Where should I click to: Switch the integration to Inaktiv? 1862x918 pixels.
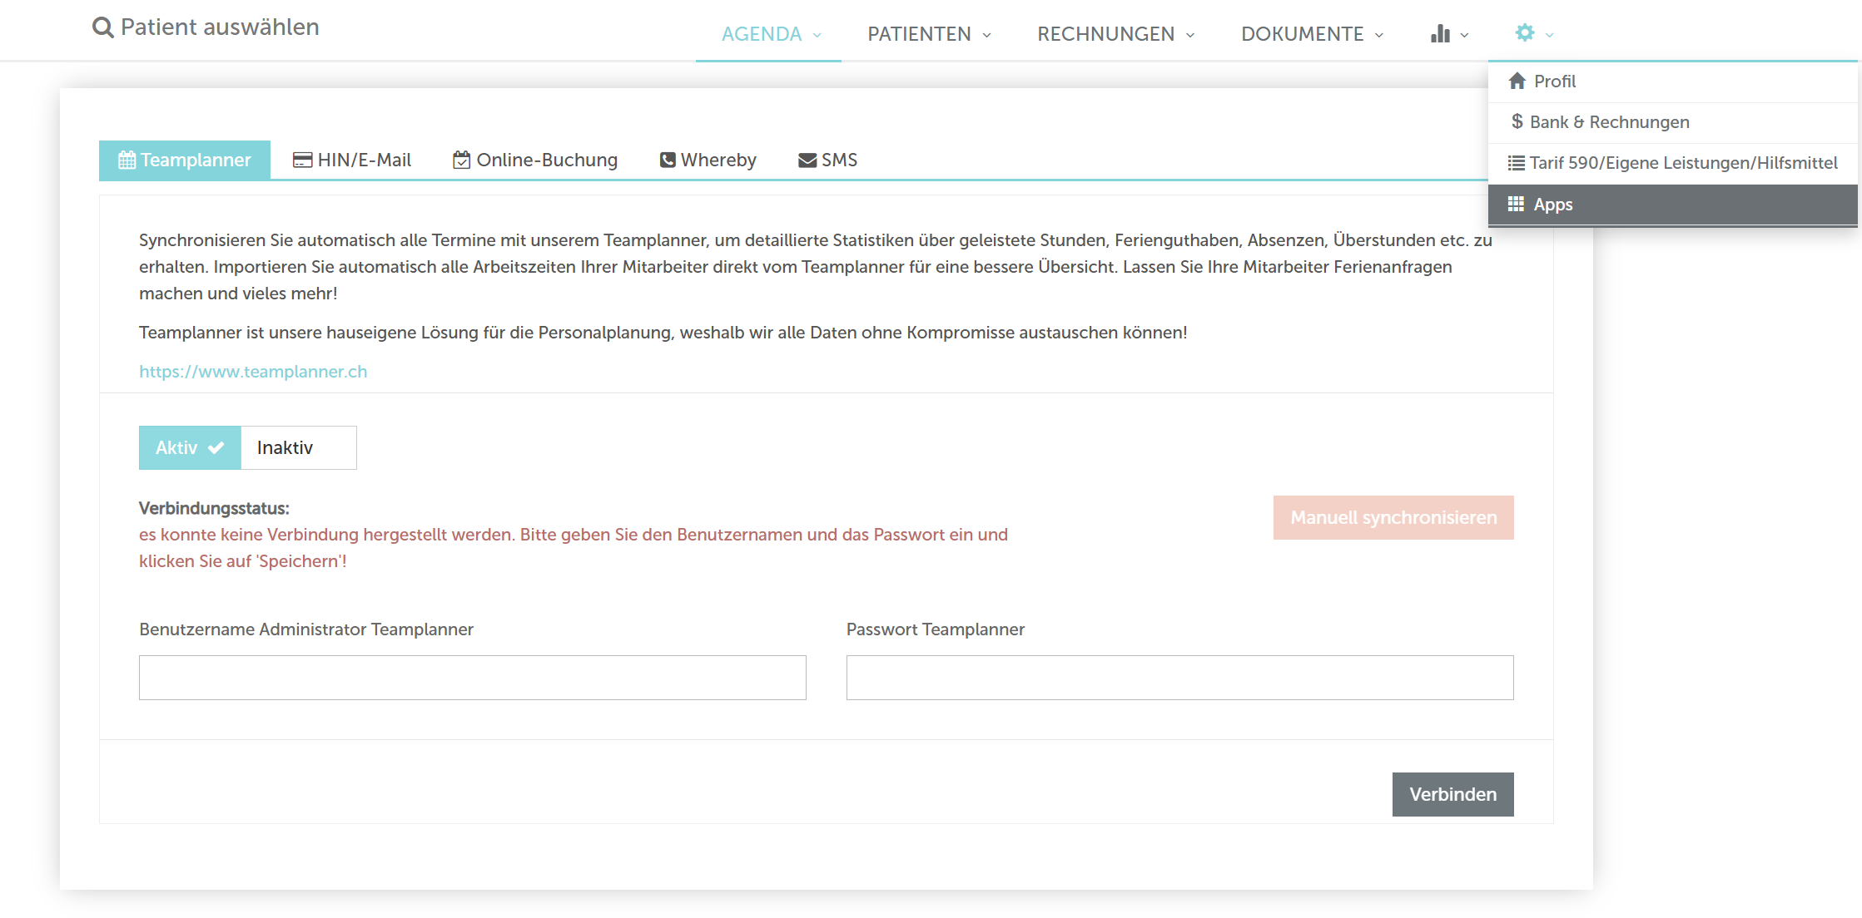point(298,448)
